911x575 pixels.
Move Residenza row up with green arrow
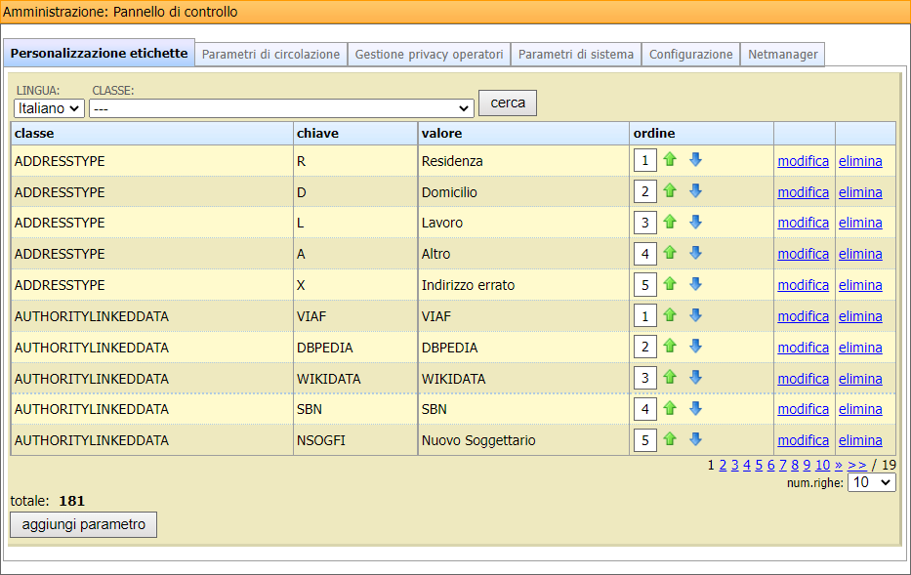[670, 159]
